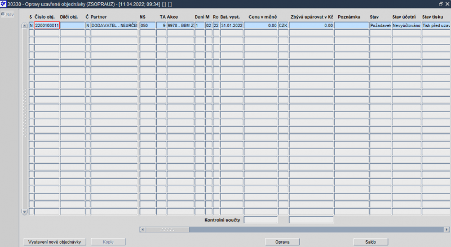This screenshot has height=247, width=451.
Task: Click the Cena v měně cell in first row
Action: click(260, 25)
